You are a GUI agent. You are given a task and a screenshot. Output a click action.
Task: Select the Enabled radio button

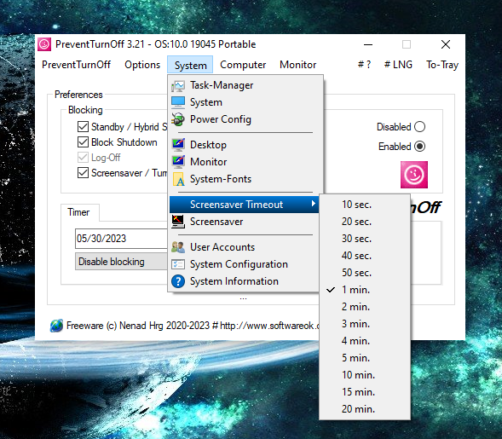pos(419,147)
